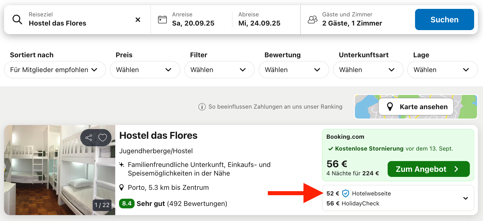Open the Karte ansehen map

point(416,107)
